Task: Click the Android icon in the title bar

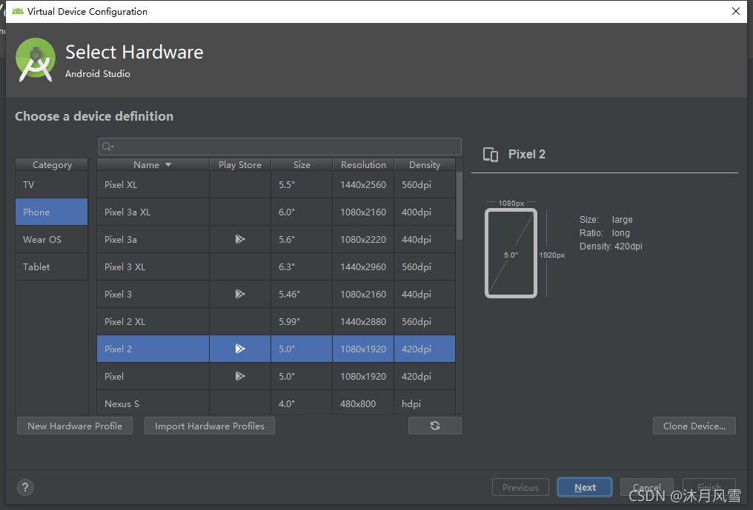Action: [x=18, y=11]
